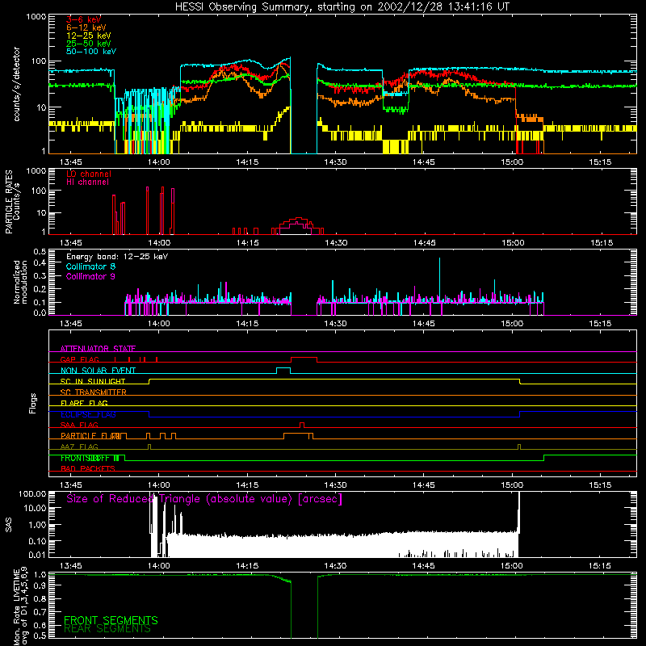
Task: Click the 14:15 tick under the counts plot
Action: tap(247, 162)
